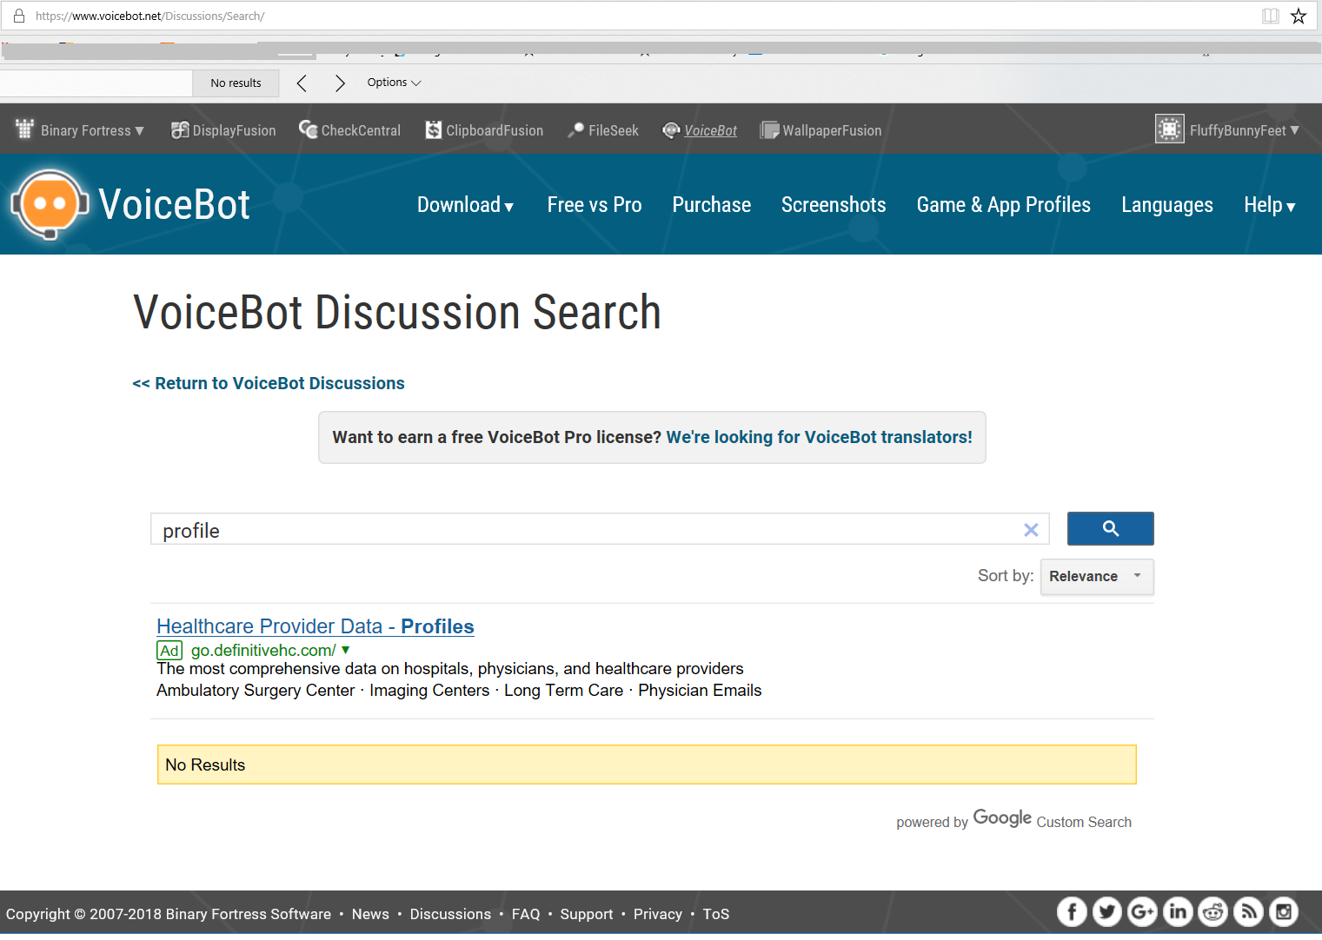Click into the search field containing "profile"
This screenshot has height=940, width=1322.
pyautogui.click(x=582, y=530)
